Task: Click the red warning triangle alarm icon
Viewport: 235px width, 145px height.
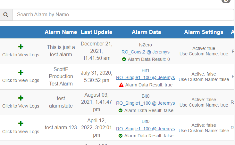Action: 121,85
